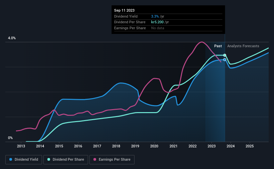Click the 2025 x-axis label
The image size is (274, 169).
tap(250, 146)
